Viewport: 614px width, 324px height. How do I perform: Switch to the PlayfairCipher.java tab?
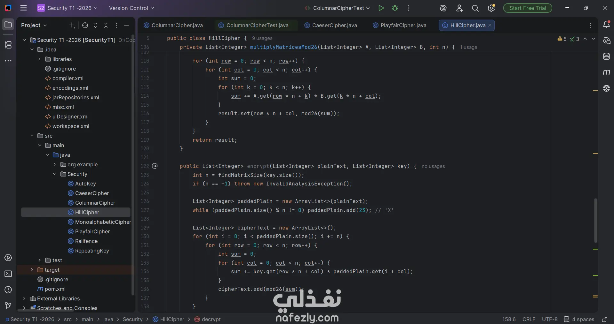click(x=400, y=25)
